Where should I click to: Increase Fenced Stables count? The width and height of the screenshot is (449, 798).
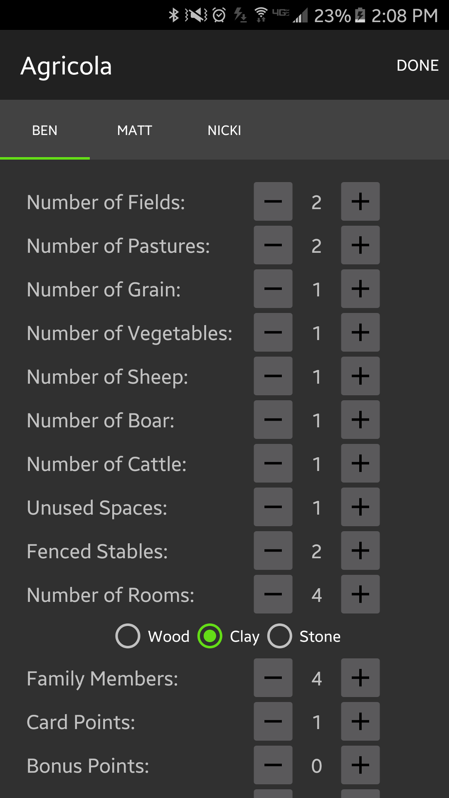pyautogui.click(x=360, y=551)
